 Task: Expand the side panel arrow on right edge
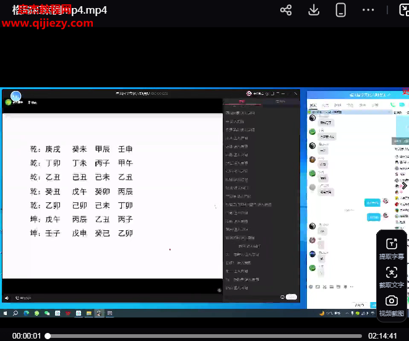click(404, 185)
